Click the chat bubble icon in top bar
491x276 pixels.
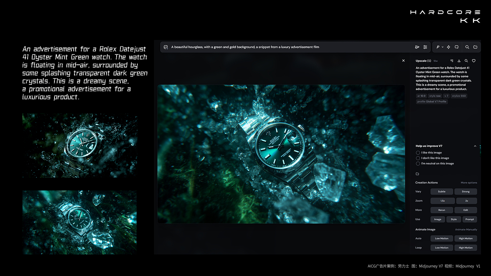coord(456,47)
